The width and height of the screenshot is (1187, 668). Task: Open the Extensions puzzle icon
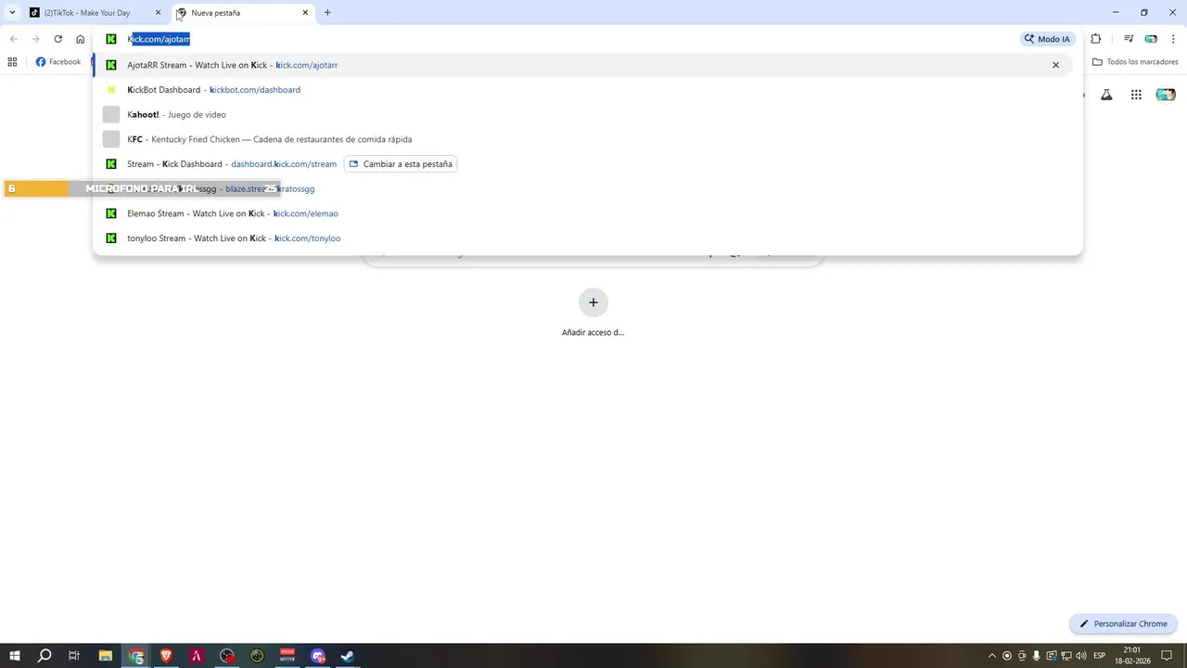(1096, 39)
